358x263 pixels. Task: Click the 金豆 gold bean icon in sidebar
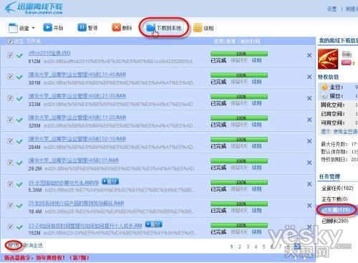click(x=324, y=87)
